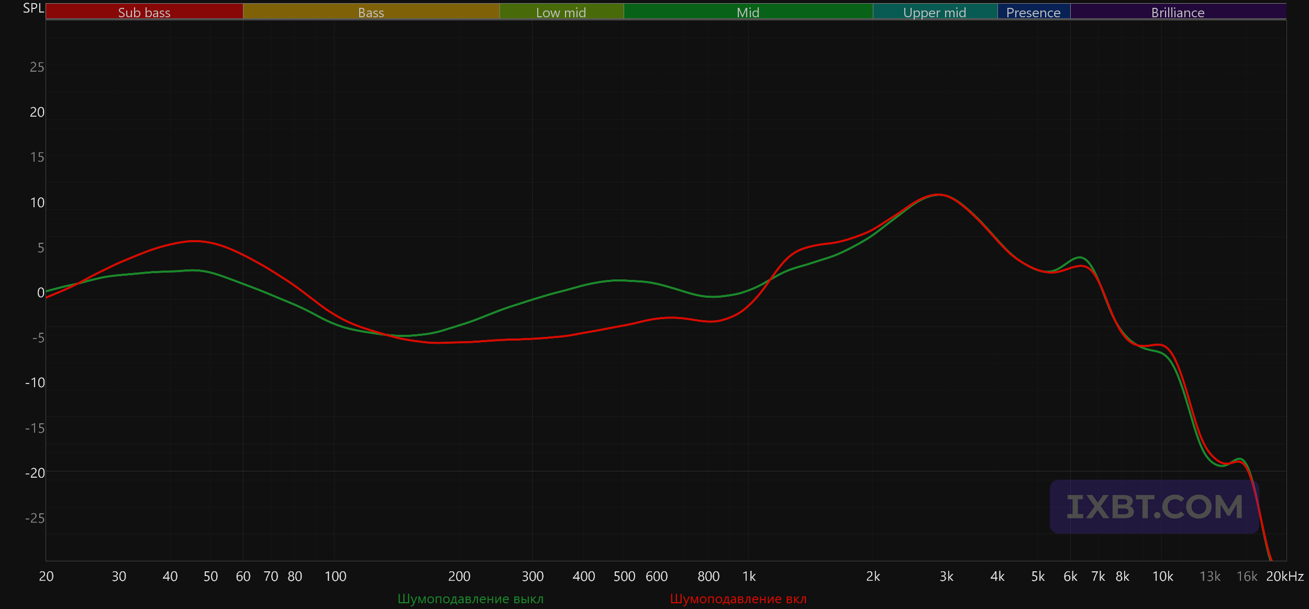Image resolution: width=1309 pixels, height=609 pixels.
Task: Click the 0 dB axis label
Action: point(40,292)
